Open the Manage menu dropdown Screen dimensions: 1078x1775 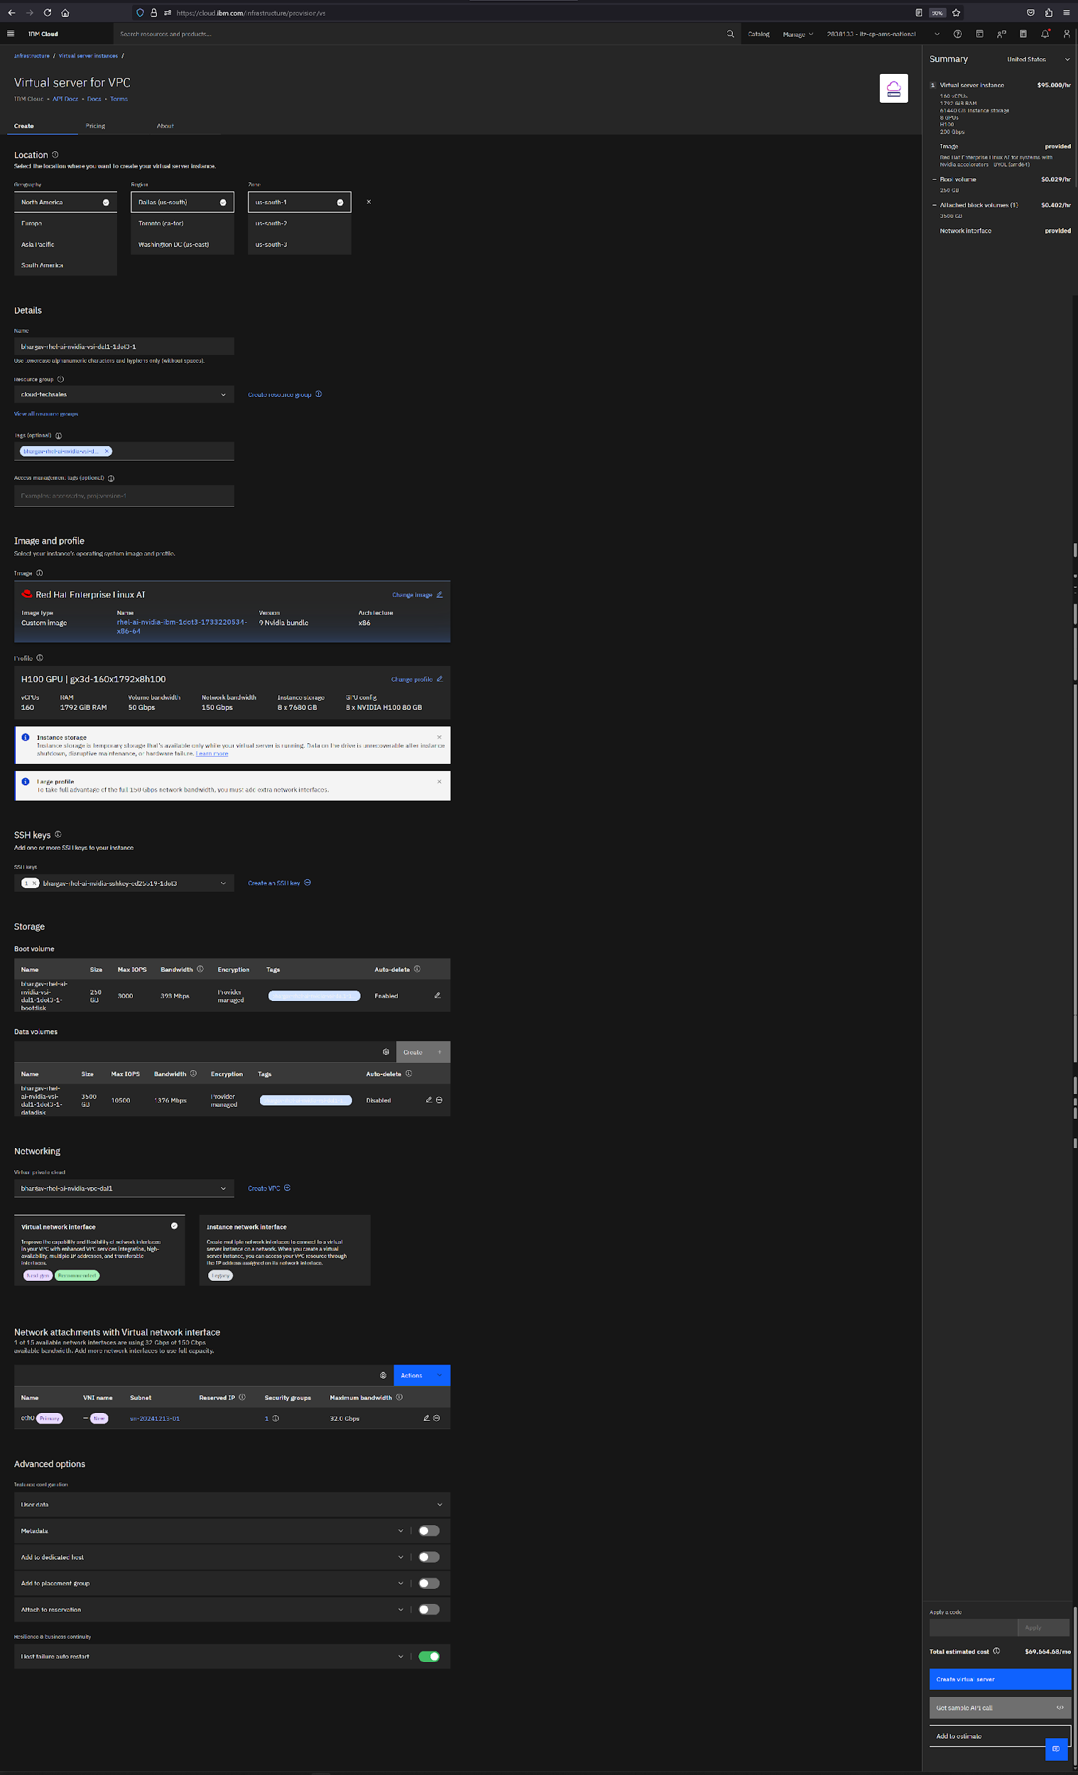(797, 34)
